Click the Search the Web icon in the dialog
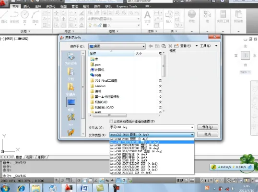 (x=164, y=46)
